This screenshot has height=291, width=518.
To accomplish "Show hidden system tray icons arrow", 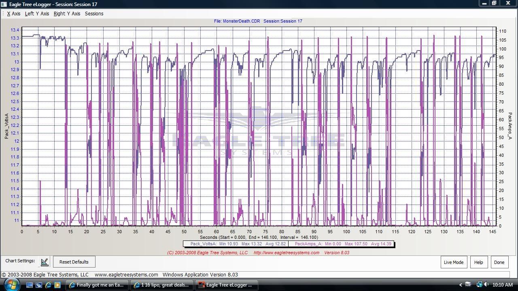I will (x=460, y=285).
